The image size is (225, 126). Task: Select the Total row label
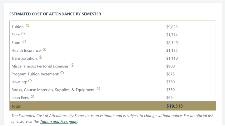coord(16,106)
